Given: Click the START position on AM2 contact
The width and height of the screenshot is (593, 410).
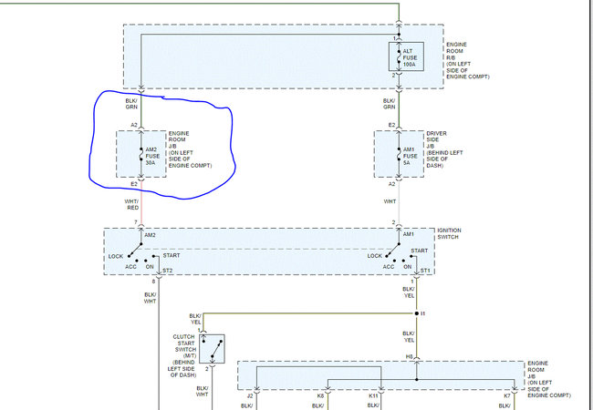Looking at the screenshot, I should (172, 256).
